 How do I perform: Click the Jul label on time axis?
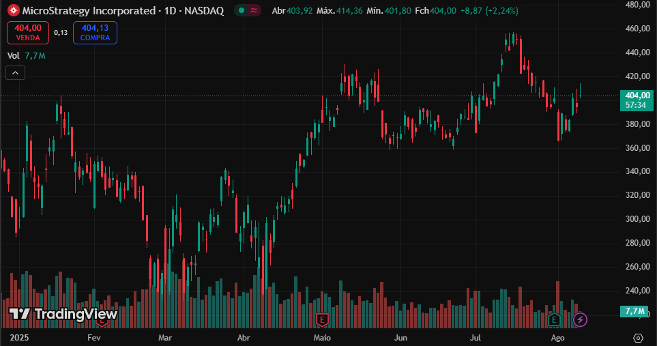coord(475,338)
